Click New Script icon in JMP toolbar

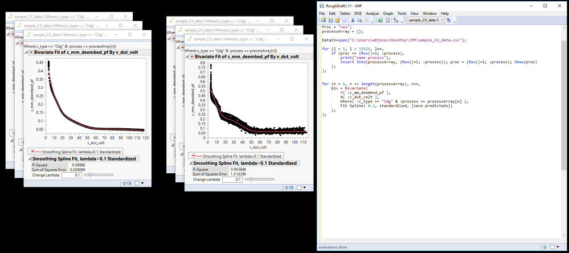[330, 20]
